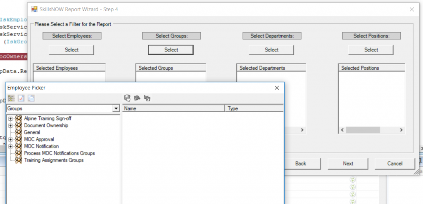The width and height of the screenshot is (423, 204).
Task: Click the Selected Positions list header
Action: [371, 68]
